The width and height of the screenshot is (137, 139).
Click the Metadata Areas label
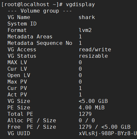pyautogui.click(x=30, y=37)
